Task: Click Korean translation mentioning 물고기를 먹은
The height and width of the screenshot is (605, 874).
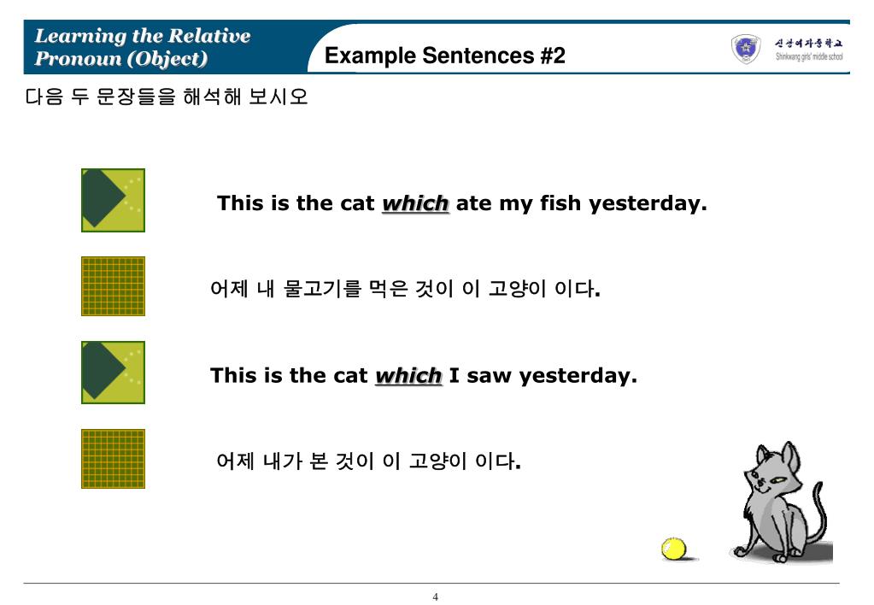Action: point(405,289)
